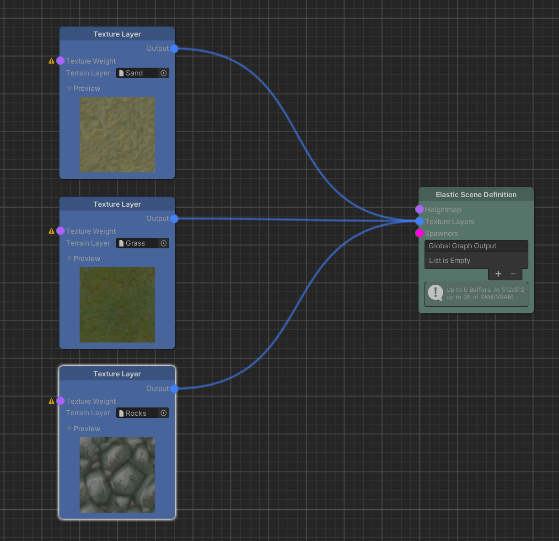Collapse the Sand layer Preview foldout
The width and height of the screenshot is (559, 541).
point(70,89)
